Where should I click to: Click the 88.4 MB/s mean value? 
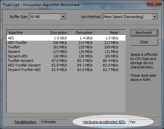110,61
